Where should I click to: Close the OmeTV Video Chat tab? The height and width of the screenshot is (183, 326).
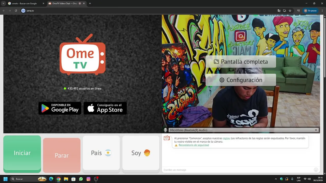click(x=84, y=4)
